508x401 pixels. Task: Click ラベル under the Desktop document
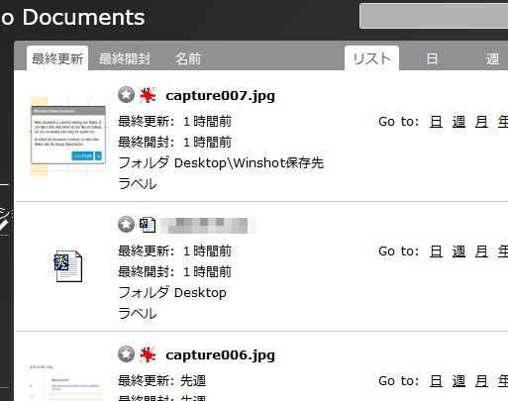(138, 313)
